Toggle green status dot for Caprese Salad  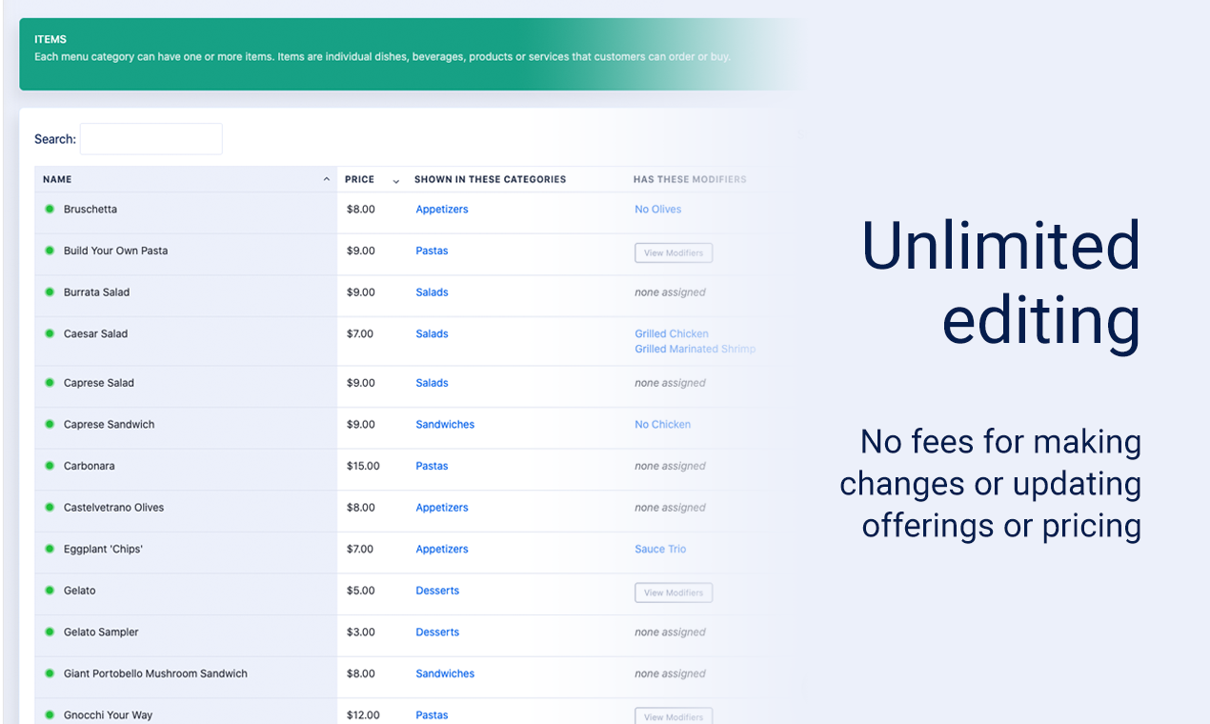point(50,383)
